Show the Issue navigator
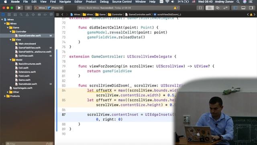The image size is (257, 145). tap(27, 14)
